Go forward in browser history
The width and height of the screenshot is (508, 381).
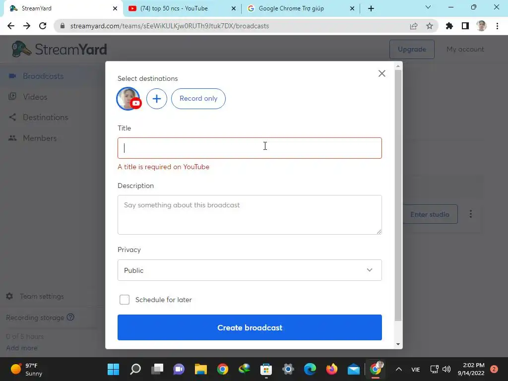(x=27, y=26)
